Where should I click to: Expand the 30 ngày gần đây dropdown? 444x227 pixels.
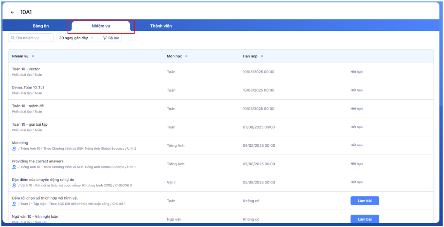coord(76,38)
